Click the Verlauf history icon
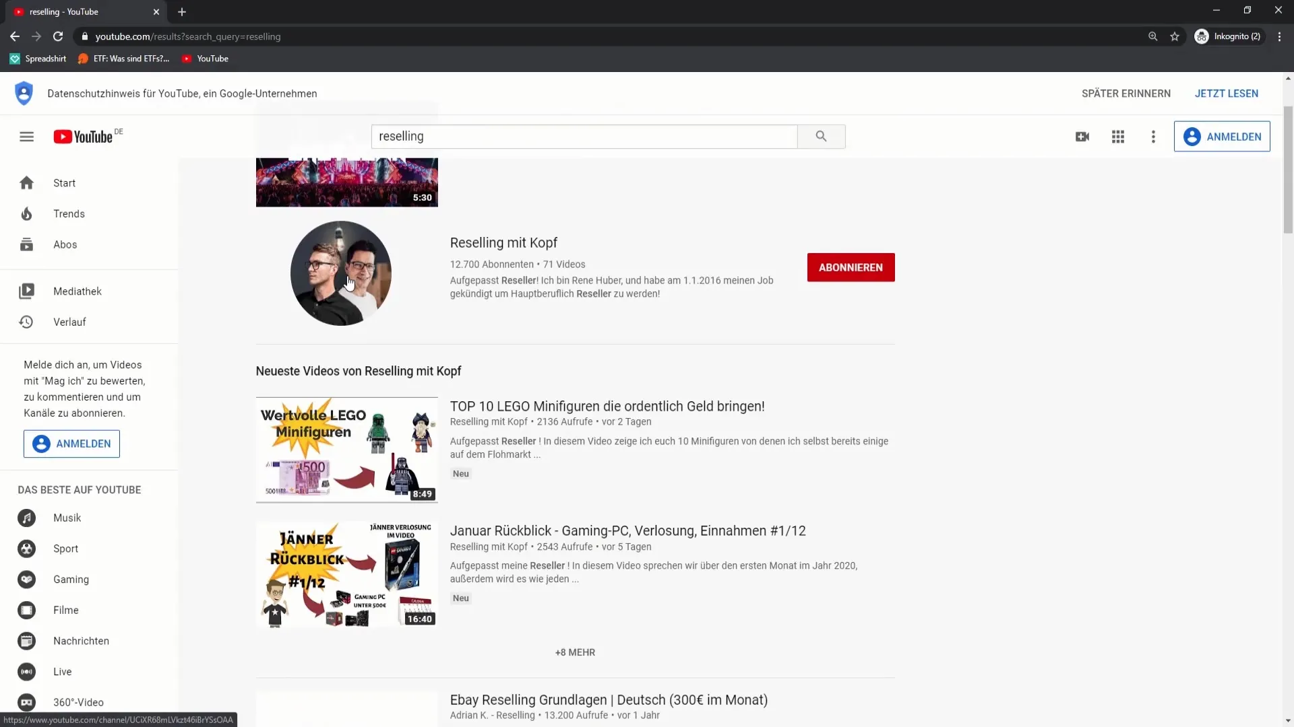Screen dimensions: 1294x727 coord(26,322)
